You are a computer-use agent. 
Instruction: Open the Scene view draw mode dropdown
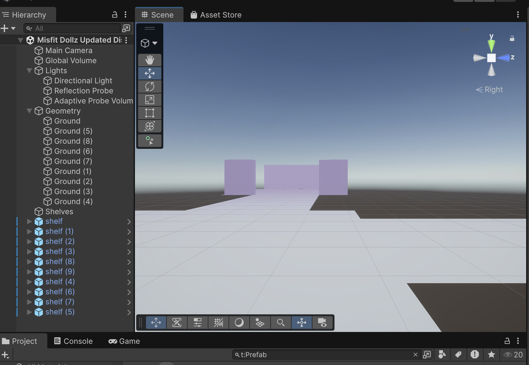(x=149, y=43)
